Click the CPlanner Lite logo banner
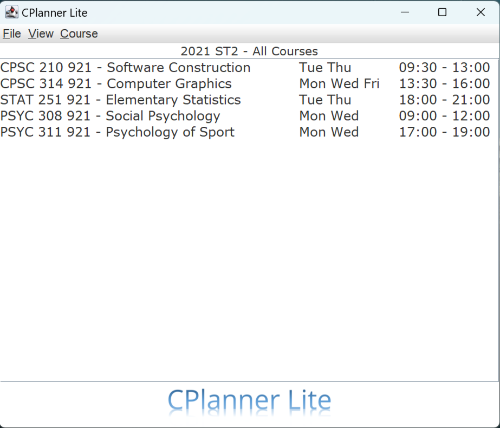This screenshot has width=500, height=428. [x=249, y=403]
